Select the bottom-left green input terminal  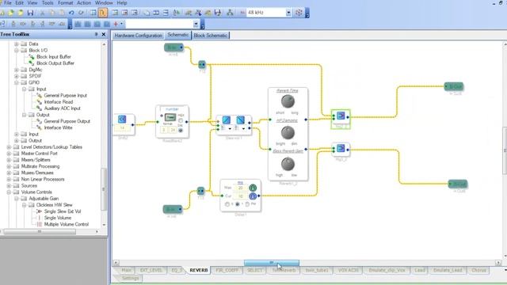173,209
